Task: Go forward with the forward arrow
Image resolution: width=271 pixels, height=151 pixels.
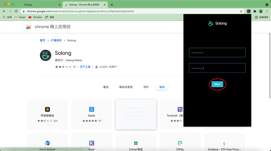Action: pyautogui.click(x=10, y=11)
